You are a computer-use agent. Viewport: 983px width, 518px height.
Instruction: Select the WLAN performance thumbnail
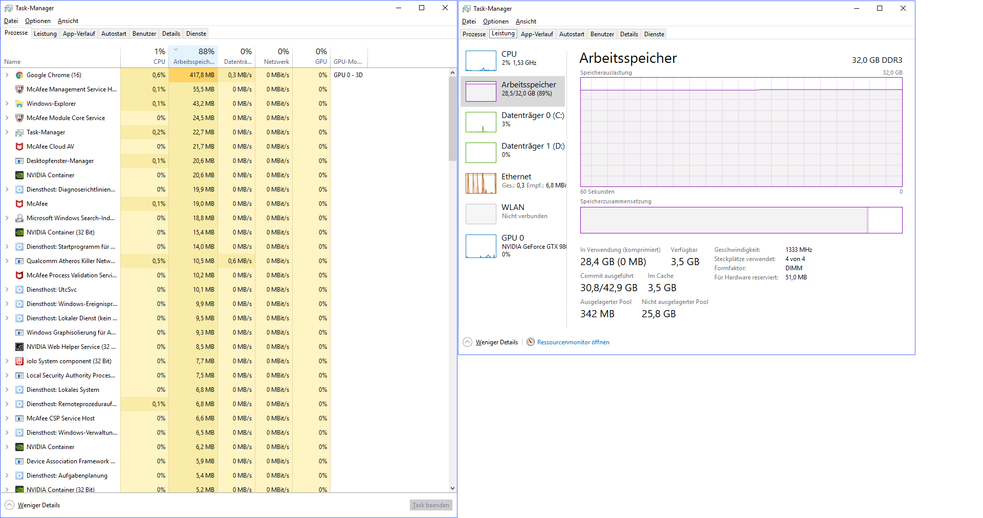[481, 214]
